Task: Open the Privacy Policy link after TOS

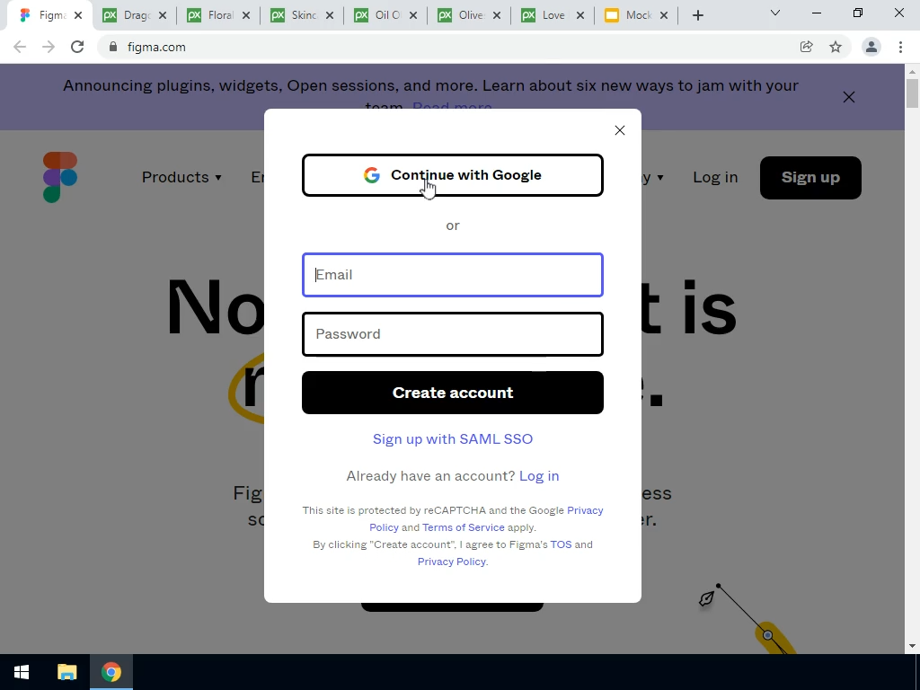Action: tap(452, 562)
